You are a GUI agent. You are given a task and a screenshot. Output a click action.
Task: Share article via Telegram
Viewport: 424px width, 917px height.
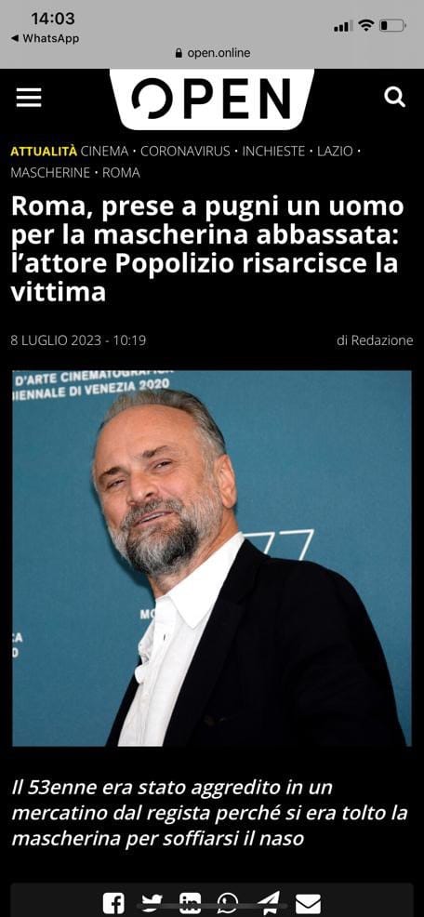coord(269,904)
